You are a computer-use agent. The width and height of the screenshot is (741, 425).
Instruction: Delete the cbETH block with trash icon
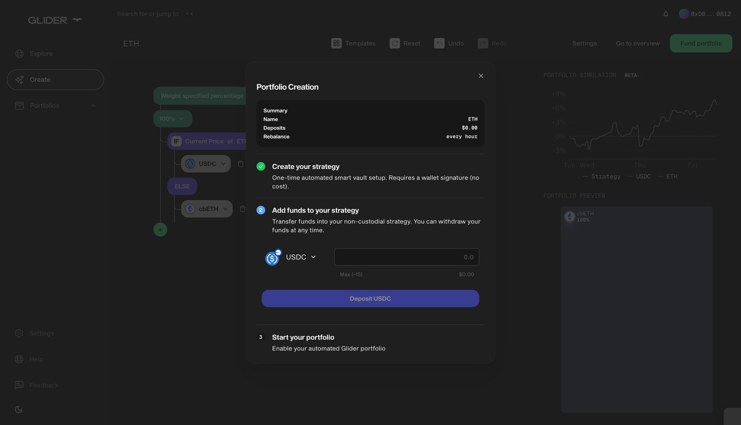(x=242, y=209)
